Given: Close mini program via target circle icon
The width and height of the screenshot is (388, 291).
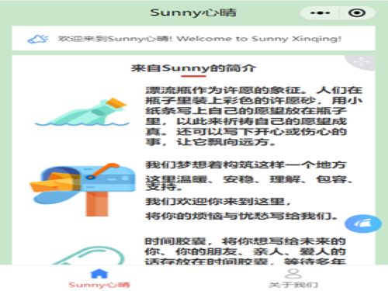Looking at the screenshot, I should [357, 12].
